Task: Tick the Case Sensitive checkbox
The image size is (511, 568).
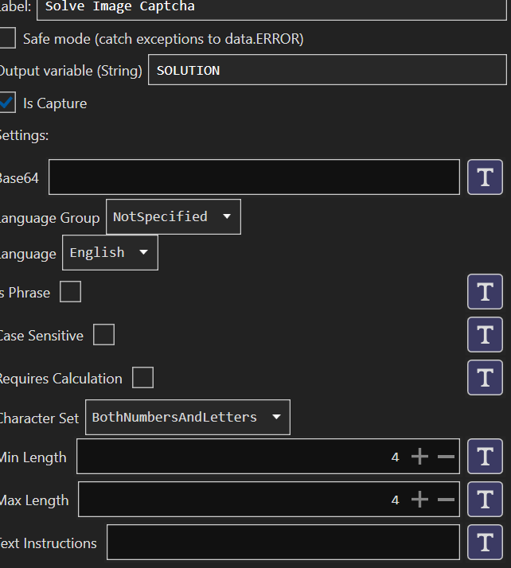Action: coord(103,335)
